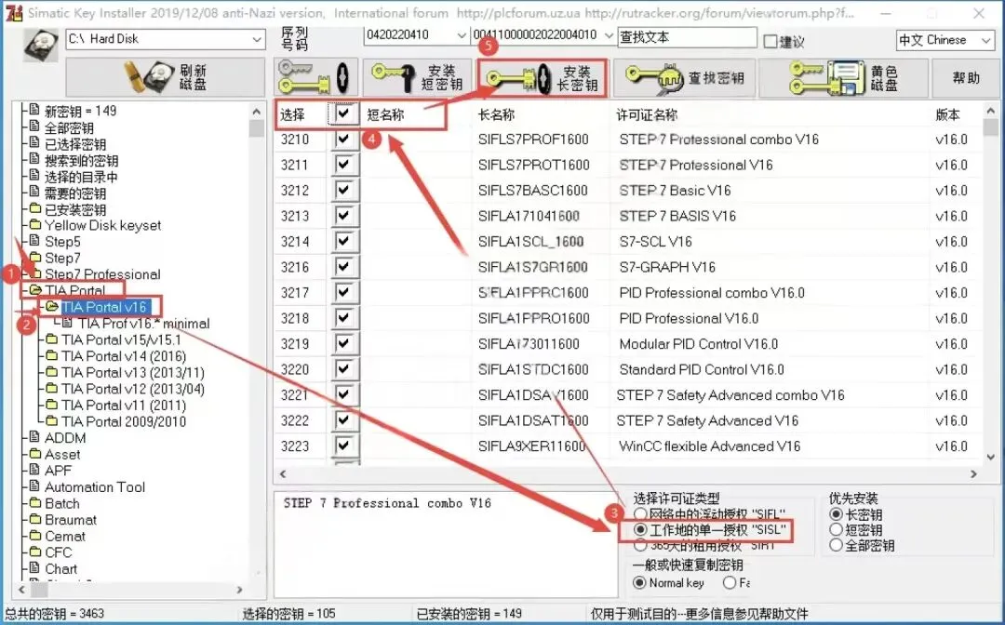Select the Normal key radio button

click(x=639, y=583)
